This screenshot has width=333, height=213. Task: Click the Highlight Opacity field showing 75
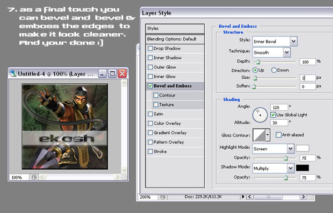pyautogui.click(x=307, y=158)
